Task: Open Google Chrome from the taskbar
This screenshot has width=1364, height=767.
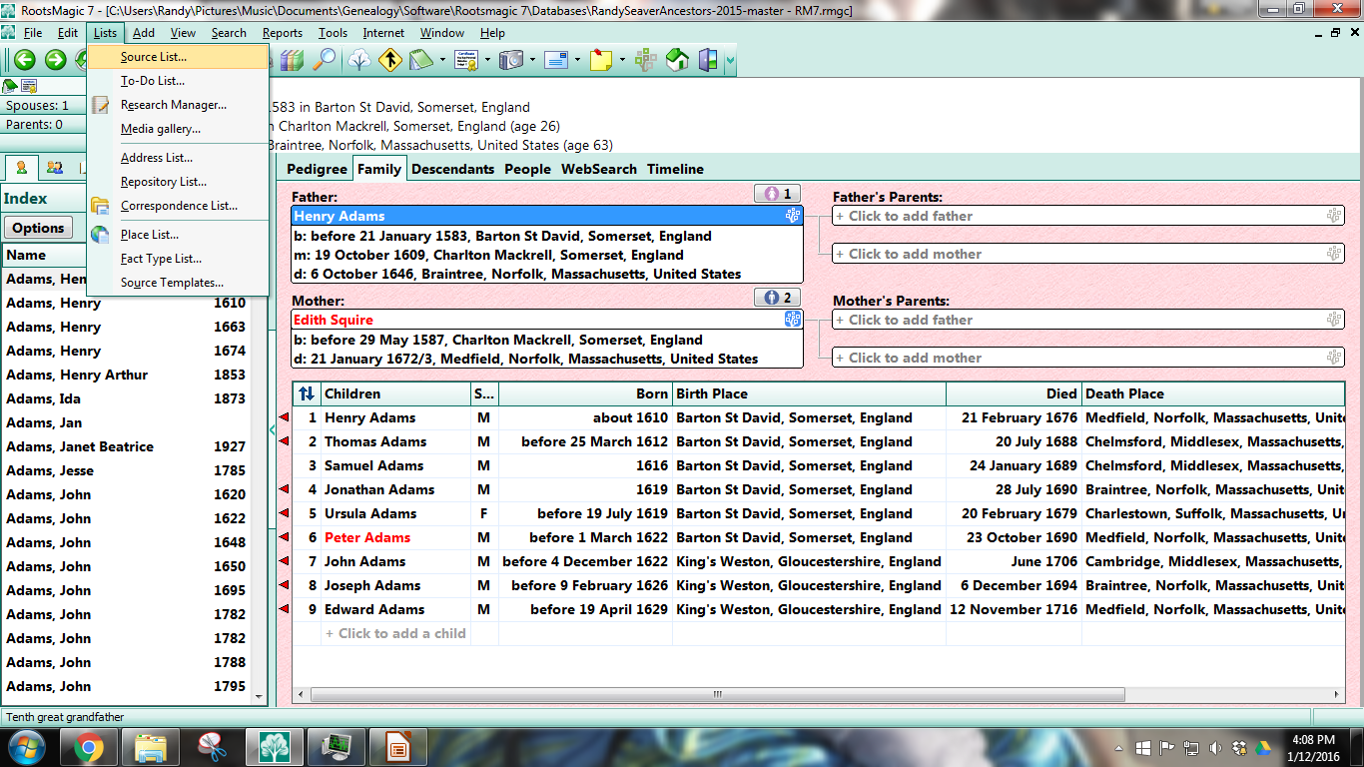Action: (x=88, y=747)
